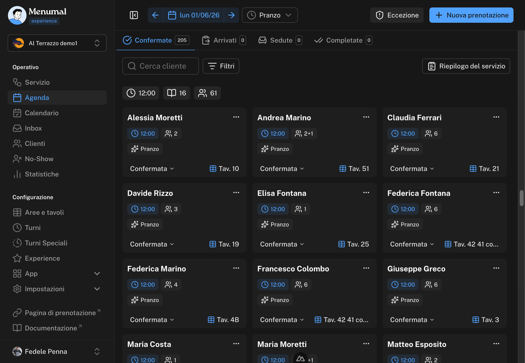Open Francesco Colombo card options menu

click(366, 268)
